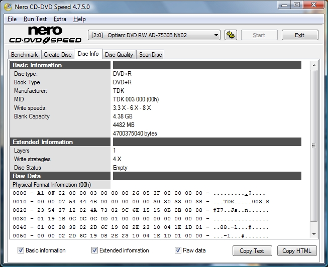This screenshot has width=328, height=267.
Task: Click the Manufacturer value 'TDK'
Action: (x=119, y=90)
